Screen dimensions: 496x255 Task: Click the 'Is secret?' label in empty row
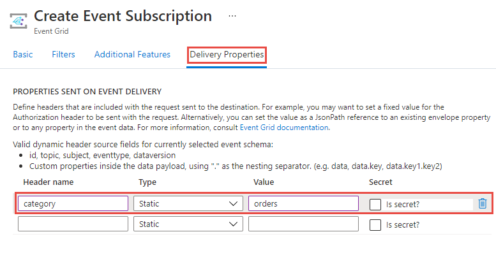[403, 224]
